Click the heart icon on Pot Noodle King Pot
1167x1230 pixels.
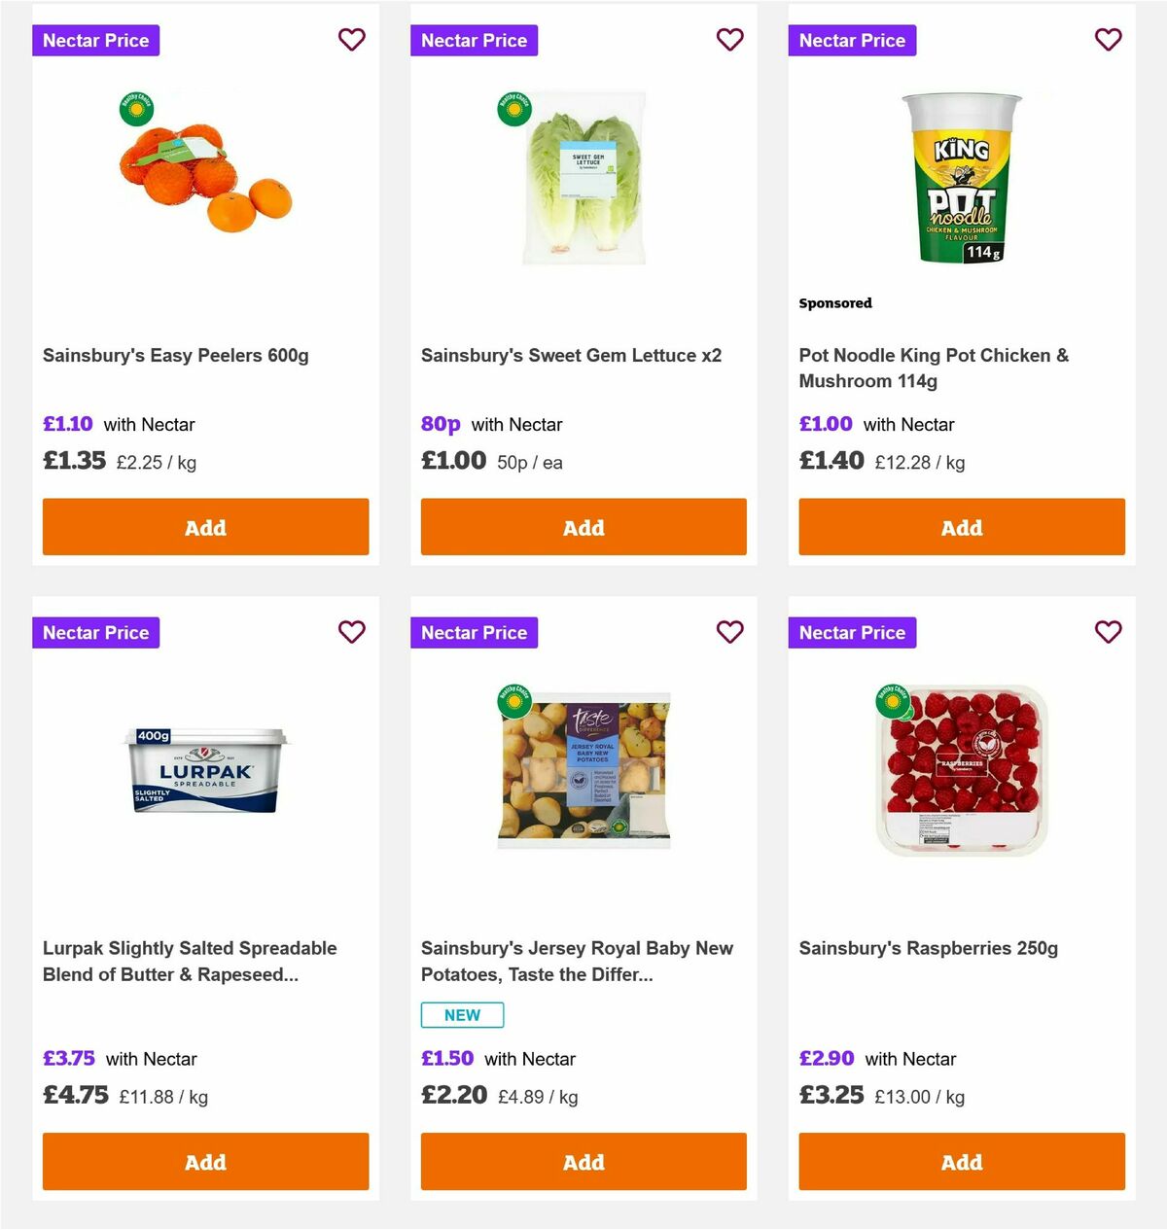(x=1109, y=39)
